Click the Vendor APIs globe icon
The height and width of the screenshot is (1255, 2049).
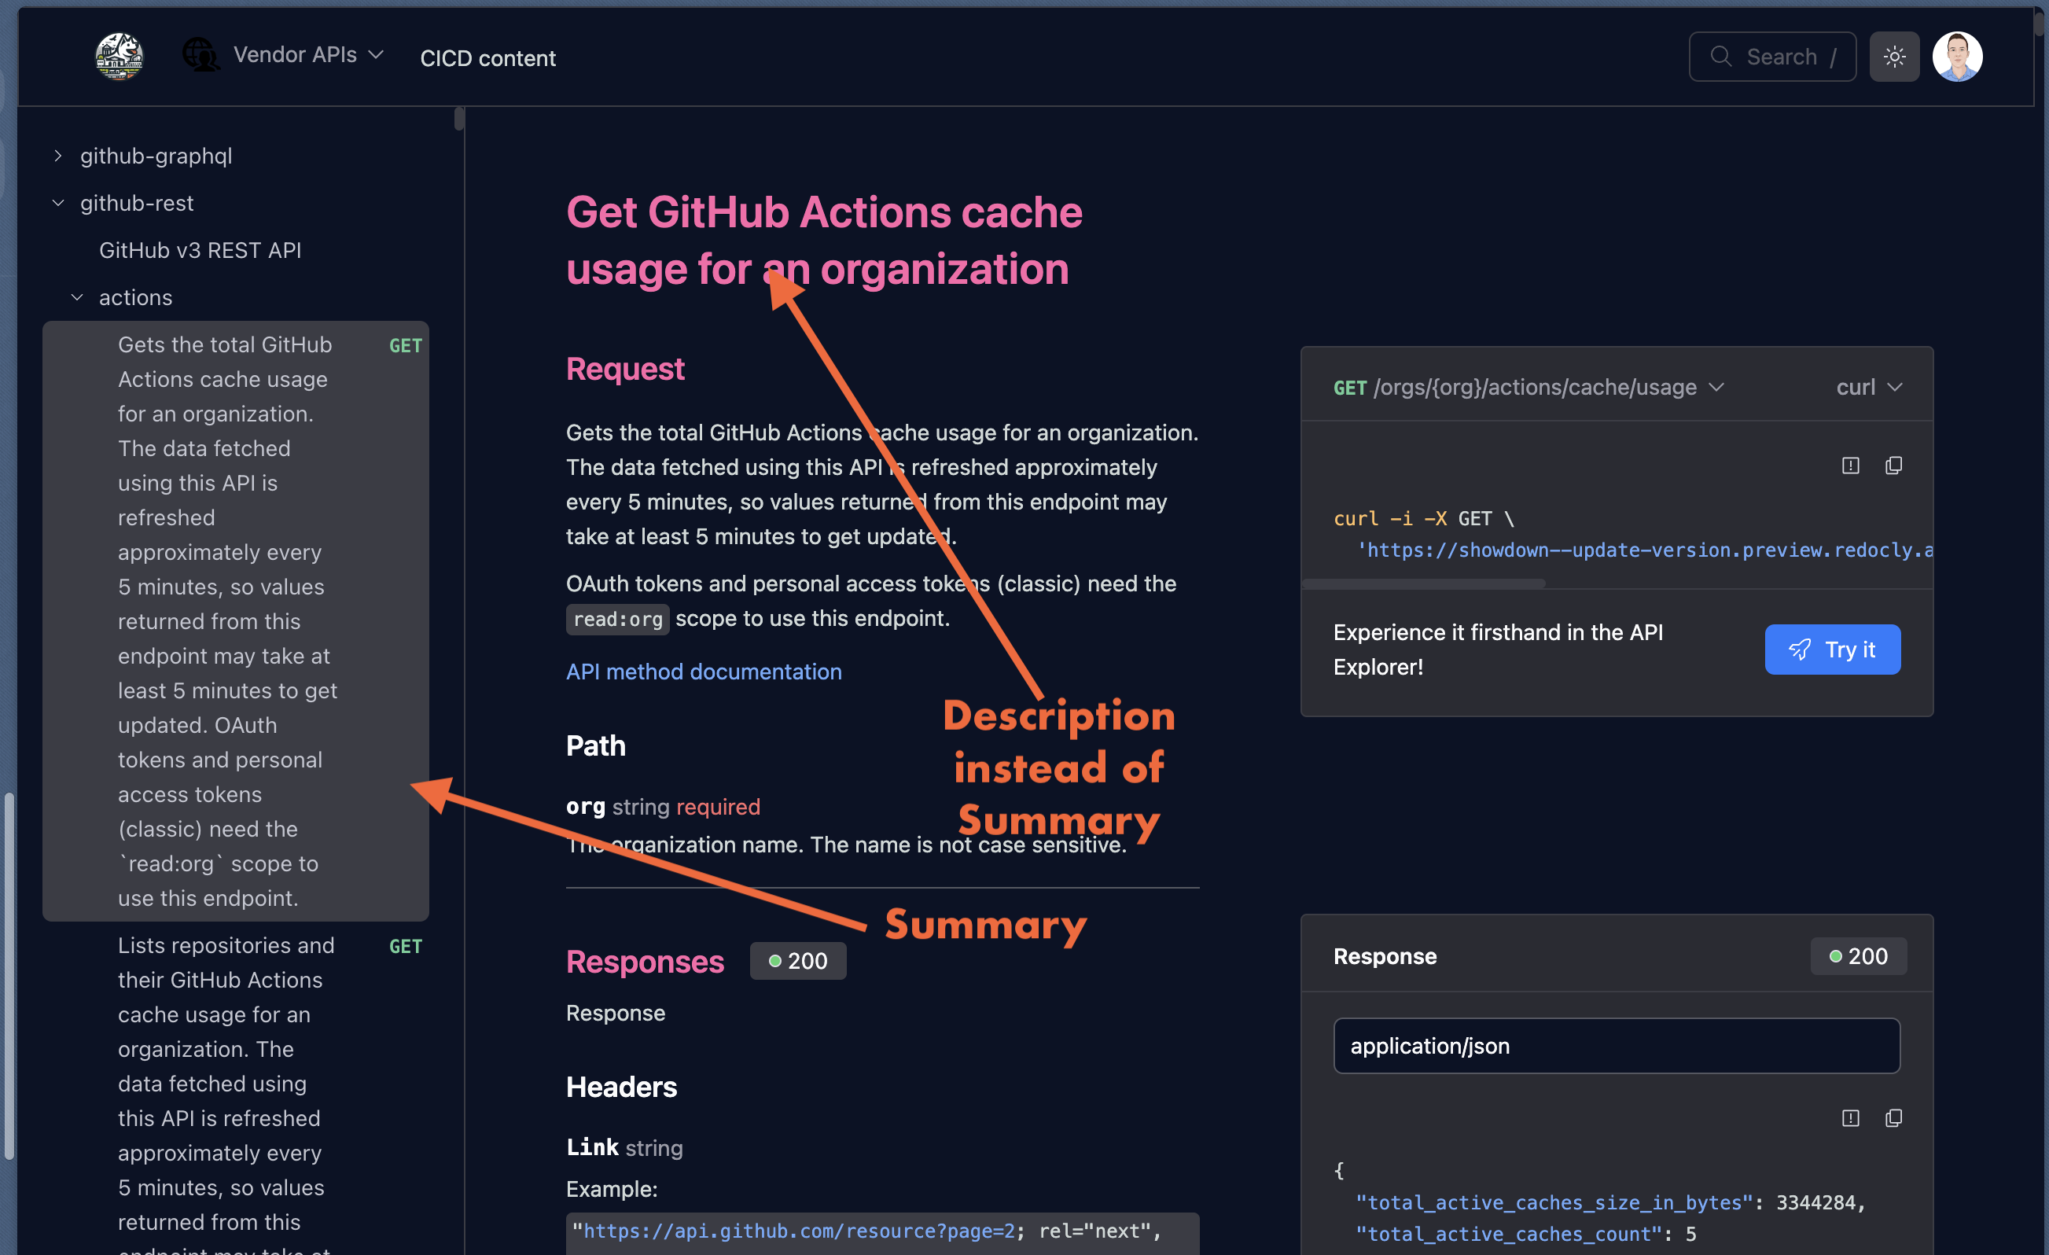coord(200,55)
